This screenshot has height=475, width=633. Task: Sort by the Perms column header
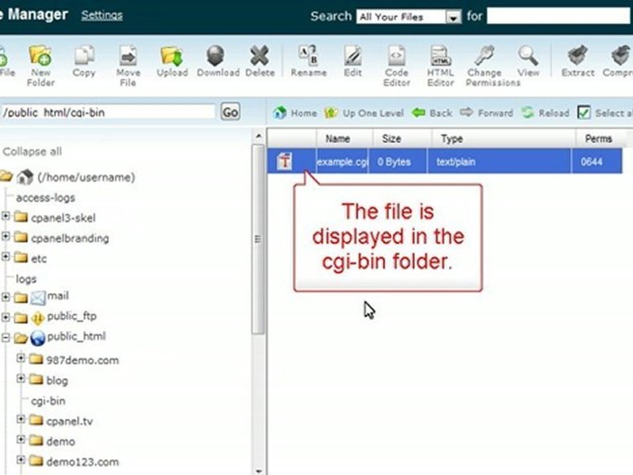[598, 139]
